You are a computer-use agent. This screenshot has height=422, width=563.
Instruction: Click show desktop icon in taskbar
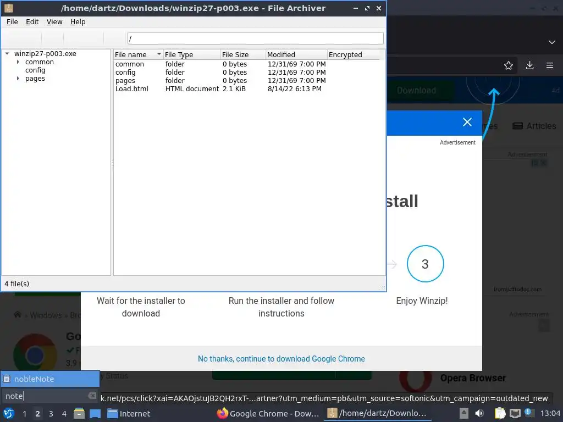pyautogui.click(x=95, y=413)
